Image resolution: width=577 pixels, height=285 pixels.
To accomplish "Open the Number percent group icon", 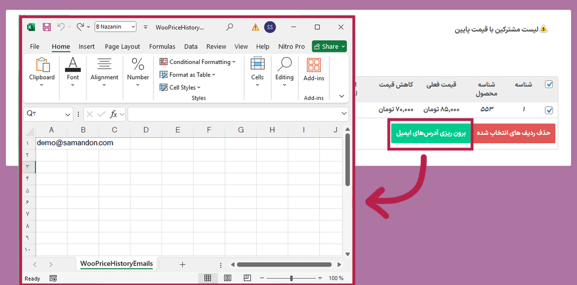I will point(138,65).
